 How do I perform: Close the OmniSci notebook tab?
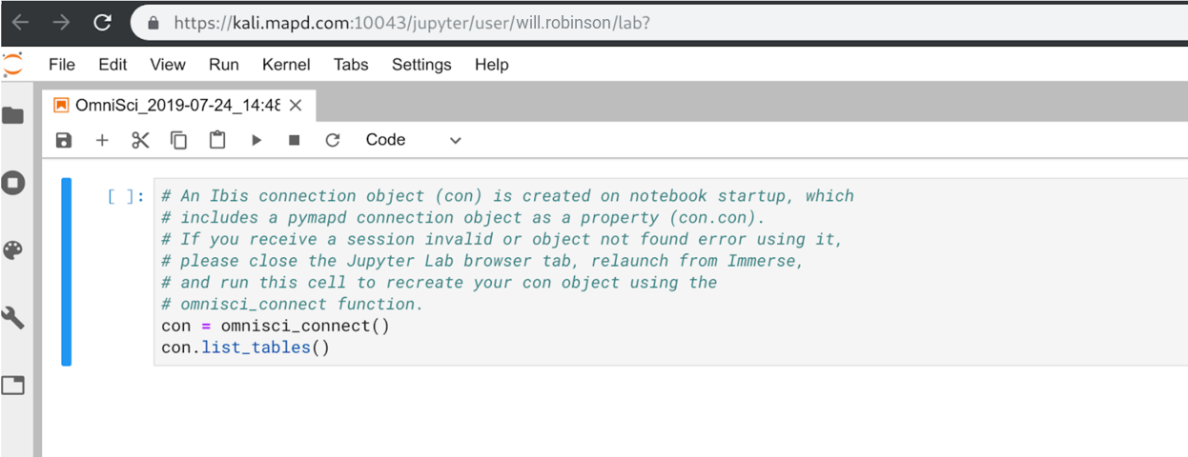coord(296,106)
